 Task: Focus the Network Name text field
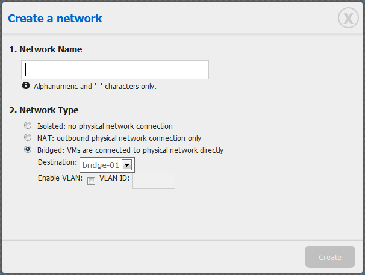(x=115, y=70)
